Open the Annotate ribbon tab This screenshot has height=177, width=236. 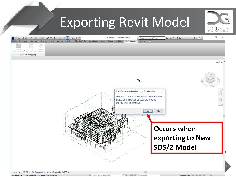[60, 41]
